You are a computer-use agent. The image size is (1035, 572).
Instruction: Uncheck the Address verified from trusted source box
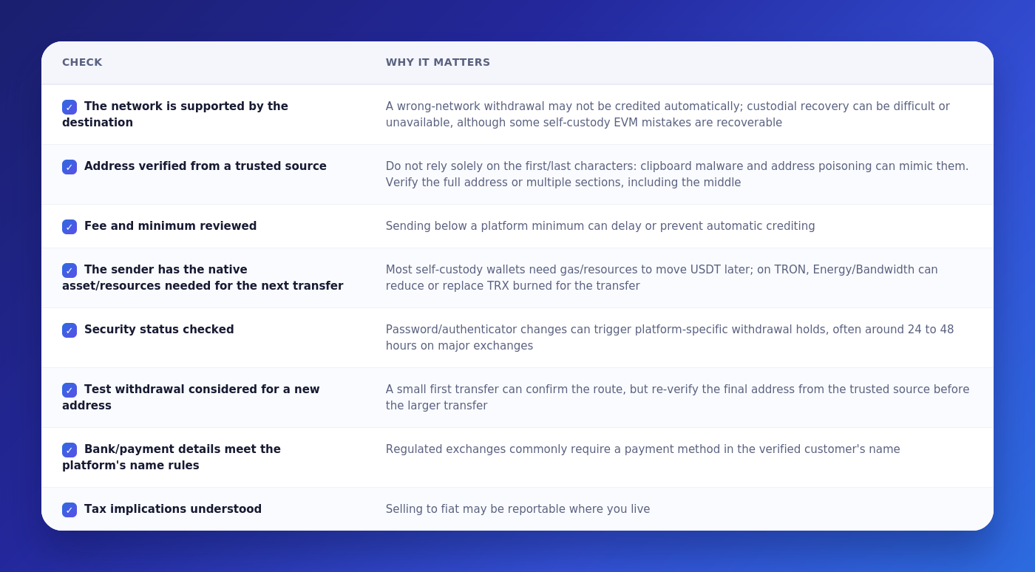pyautogui.click(x=69, y=167)
